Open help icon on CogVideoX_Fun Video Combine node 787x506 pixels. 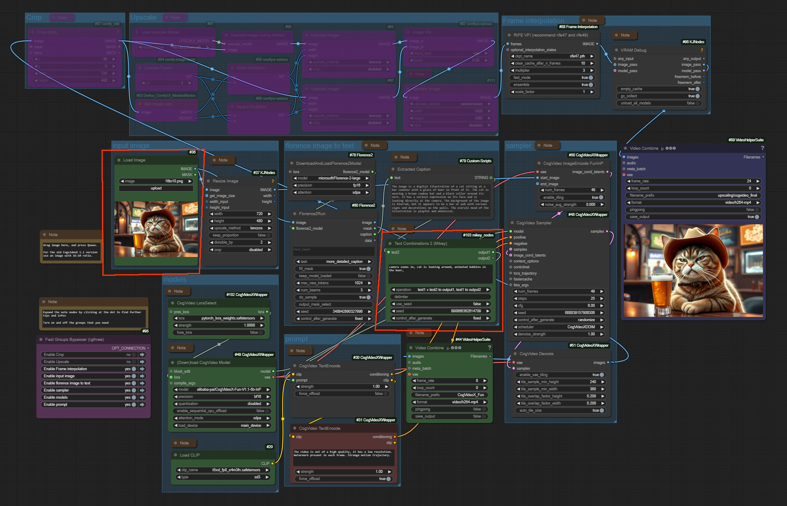click(490, 348)
